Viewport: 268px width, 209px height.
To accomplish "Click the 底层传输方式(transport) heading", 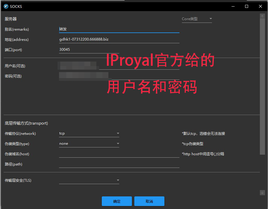I will pyautogui.click(x=26, y=123).
